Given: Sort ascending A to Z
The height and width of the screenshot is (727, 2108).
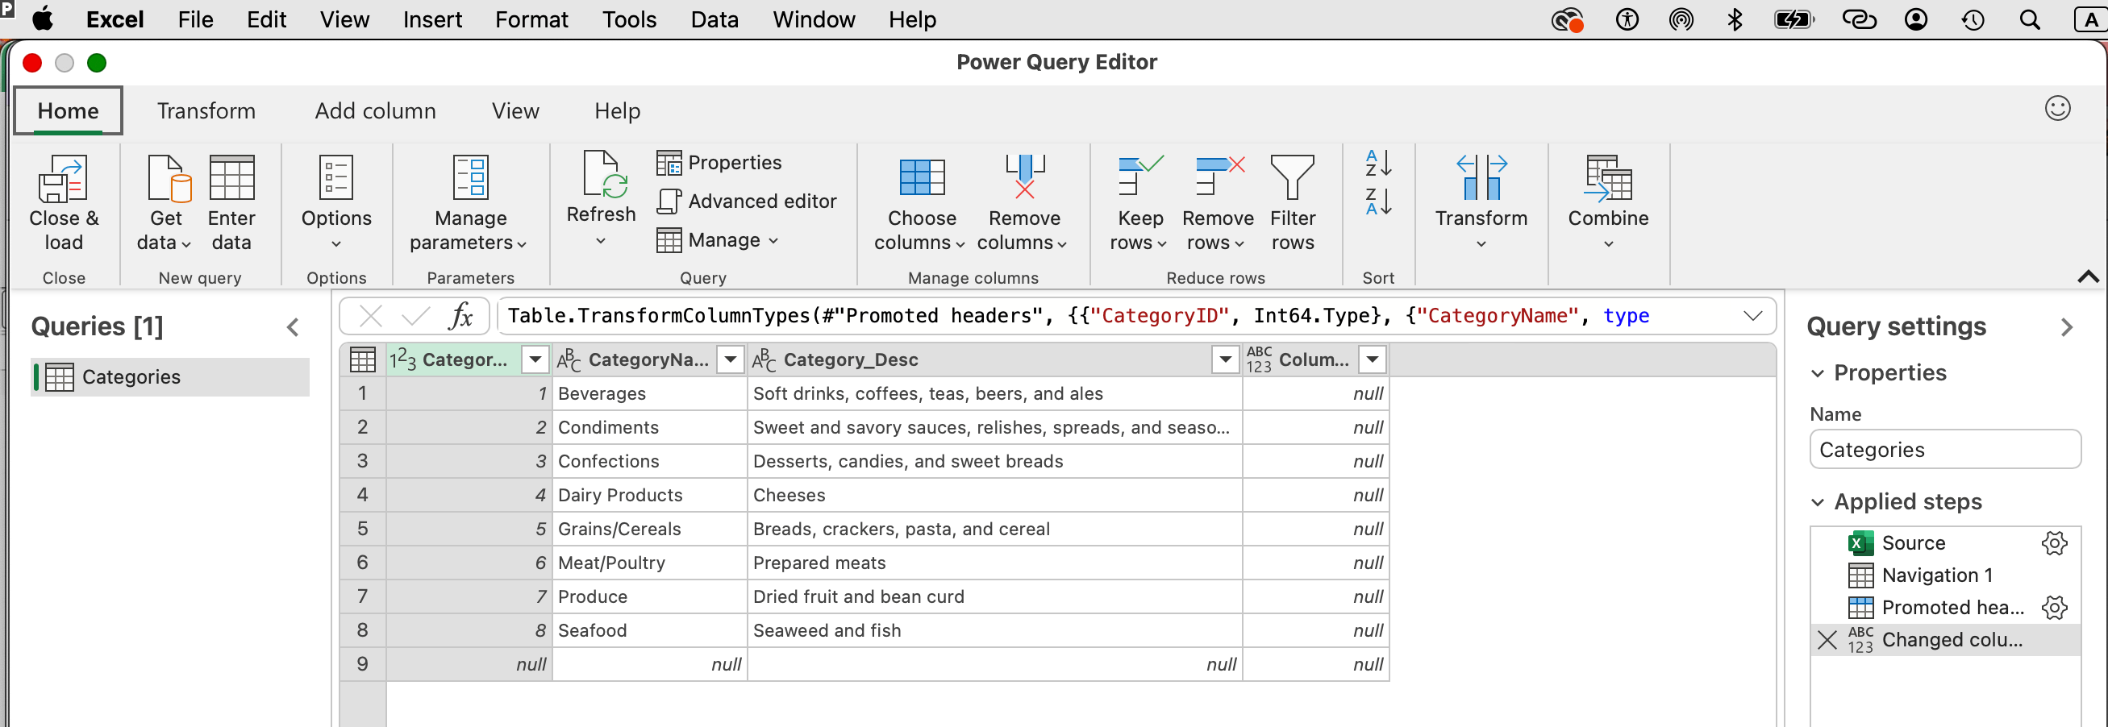Looking at the screenshot, I should click(1378, 163).
